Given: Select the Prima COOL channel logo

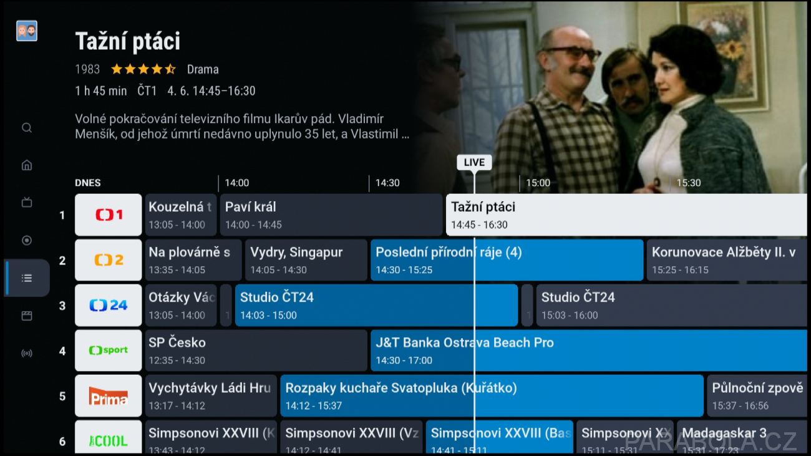Looking at the screenshot, I should pyautogui.click(x=109, y=438).
